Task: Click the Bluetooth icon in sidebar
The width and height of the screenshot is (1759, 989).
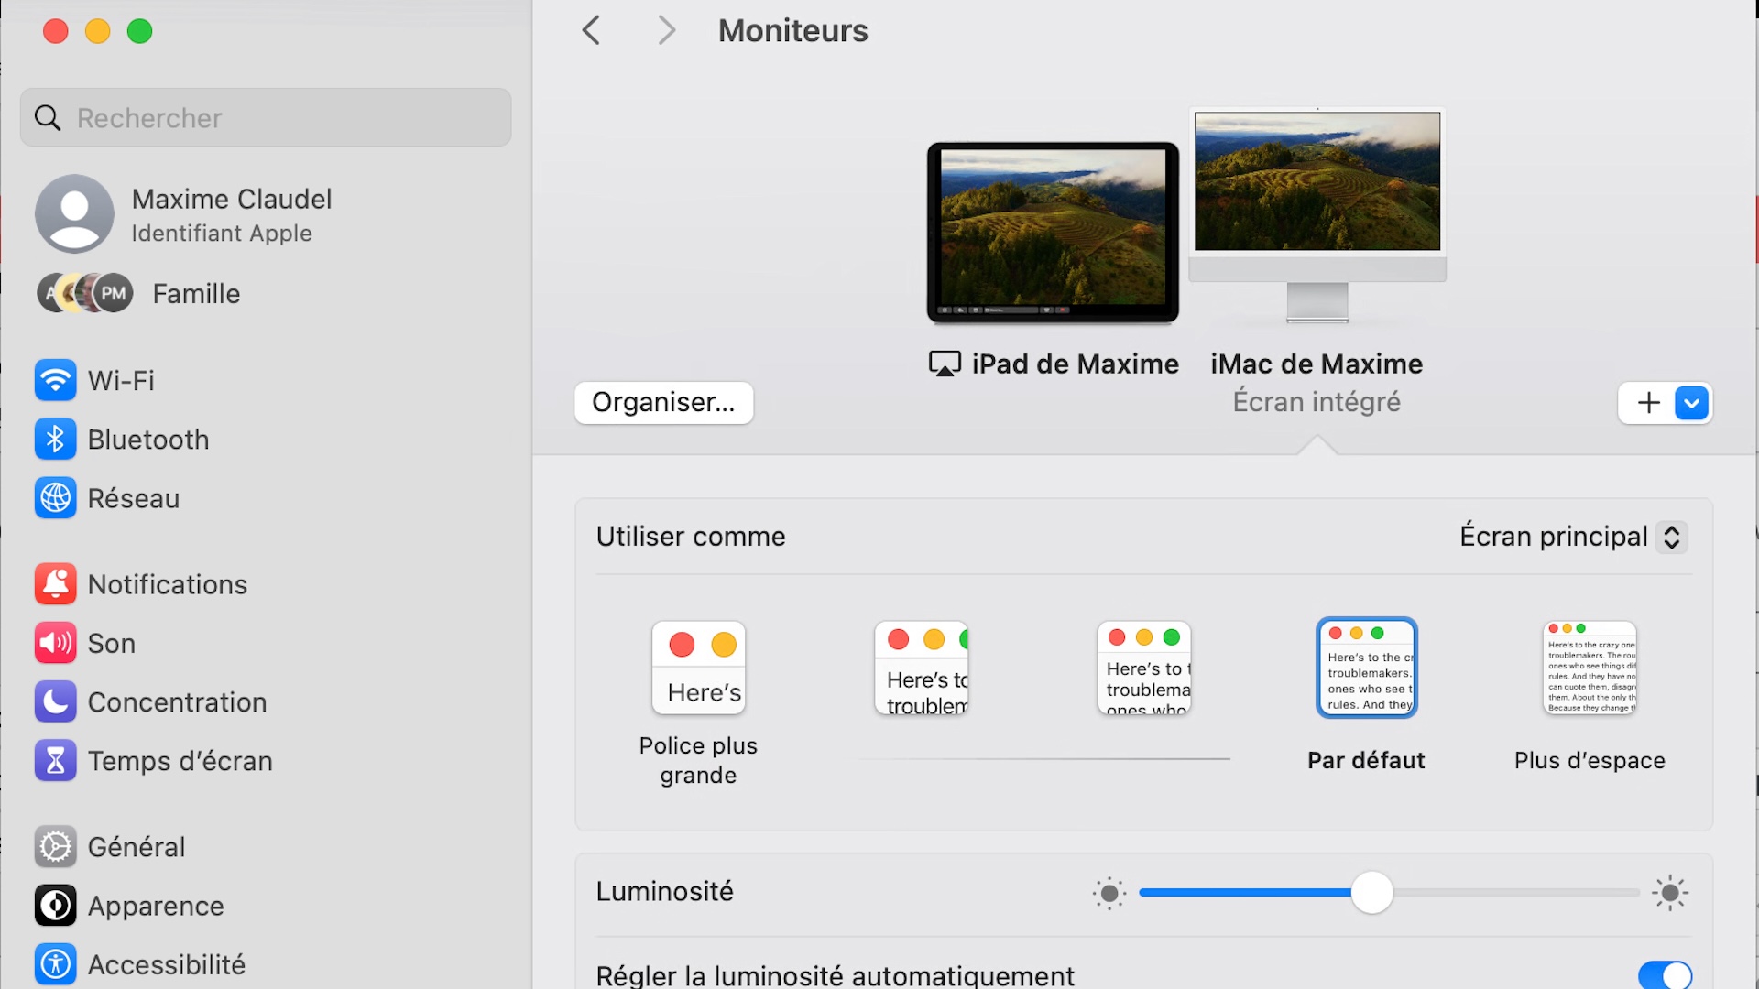Action: [x=55, y=440]
